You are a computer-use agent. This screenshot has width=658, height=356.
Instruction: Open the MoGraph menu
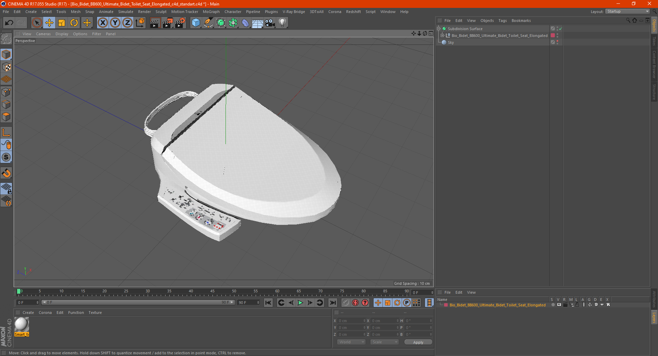tap(211, 12)
